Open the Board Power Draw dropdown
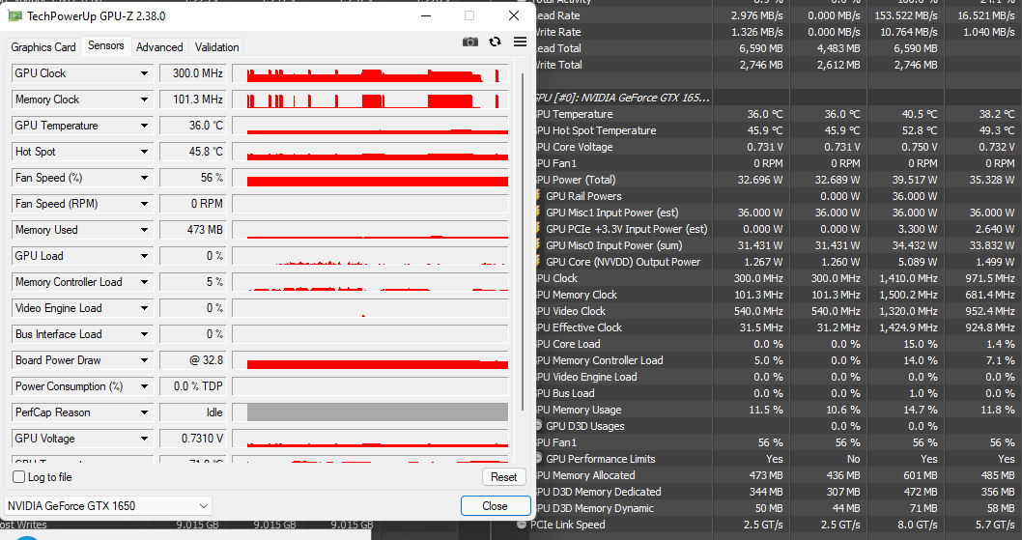The height and width of the screenshot is (540, 1022). click(144, 360)
